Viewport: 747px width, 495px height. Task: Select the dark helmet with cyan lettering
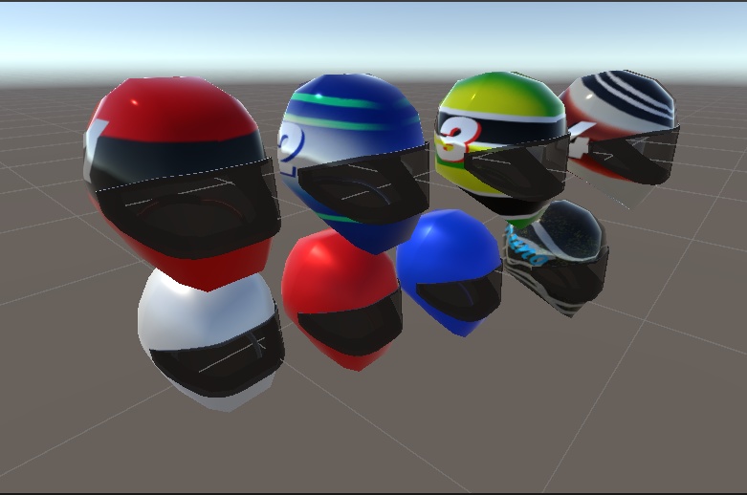coord(556,258)
